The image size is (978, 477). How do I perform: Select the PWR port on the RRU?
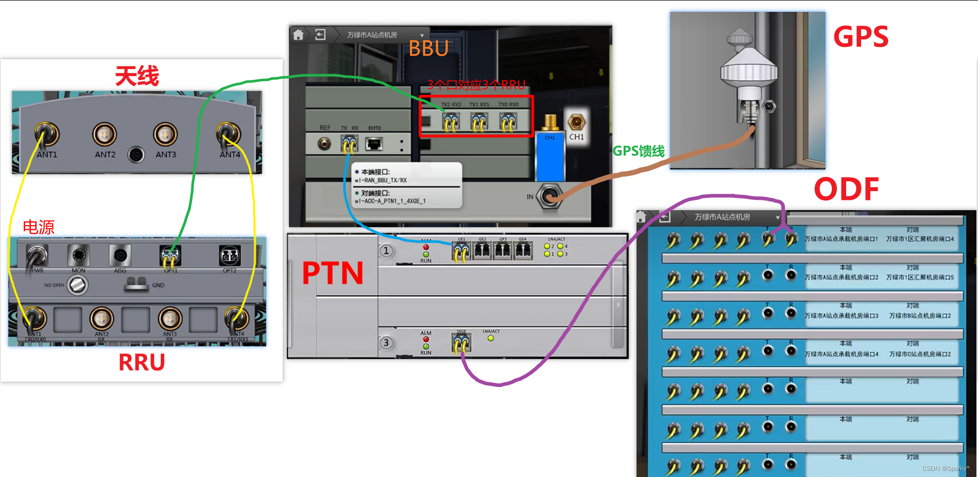[x=37, y=255]
